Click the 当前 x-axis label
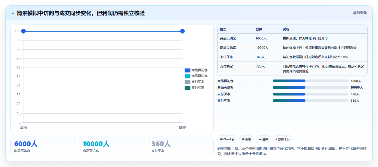Image resolution: width=378 pixels, height=167 pixels. tap(23, 128)
